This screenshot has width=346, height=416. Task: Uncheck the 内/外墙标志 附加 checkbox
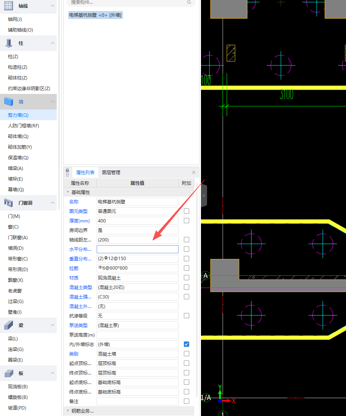tap(187, 344)
